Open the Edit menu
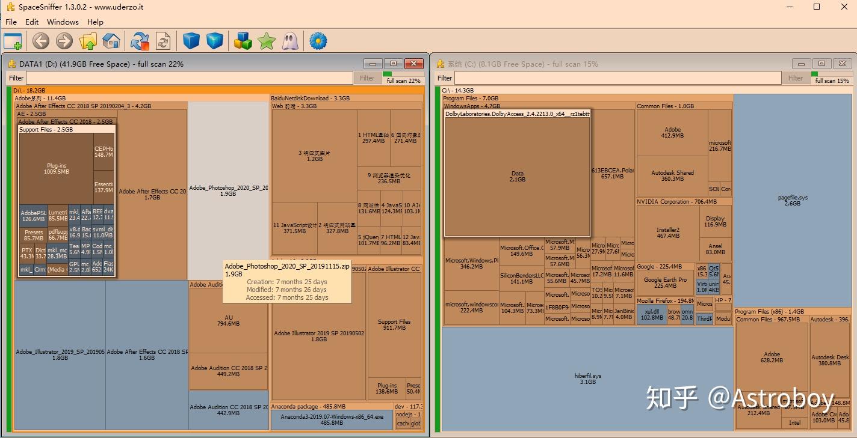Image resolution: width=857 pixels, height=438 pixels. pyautogui.click(x=32, y=22)
